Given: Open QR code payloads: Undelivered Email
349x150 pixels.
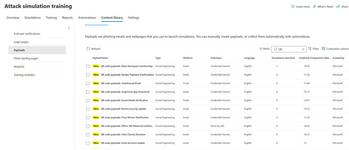Looking at the screenshot, I should coord(121,83).
